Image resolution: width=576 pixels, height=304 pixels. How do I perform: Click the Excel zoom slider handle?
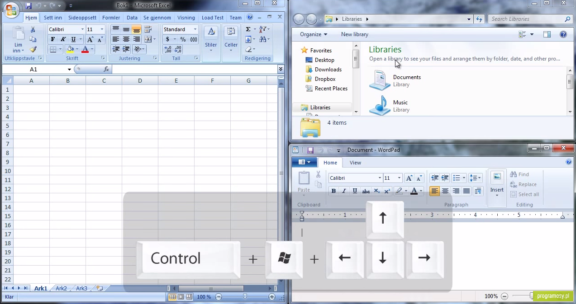point(245,297)
